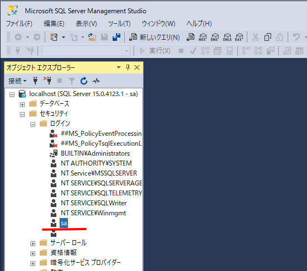Click the undo arrow icon
The width and height of the screenshot is (307, 271).
[x=296, y=37]
